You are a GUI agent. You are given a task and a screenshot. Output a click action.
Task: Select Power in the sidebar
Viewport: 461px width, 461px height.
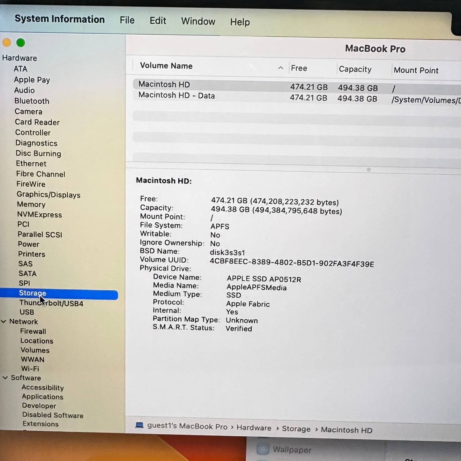[29, 244]
